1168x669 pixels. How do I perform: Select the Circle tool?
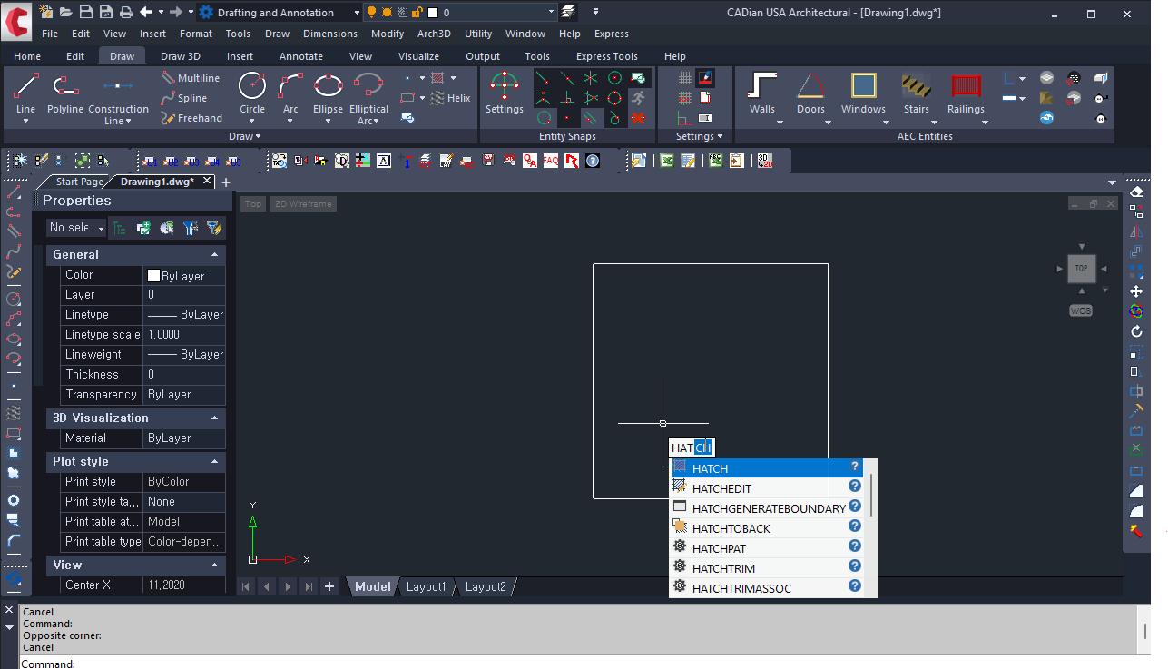coord(252,94)
